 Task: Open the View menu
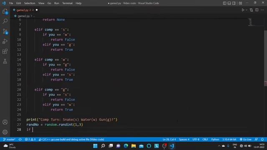click(x=41, y=3)
